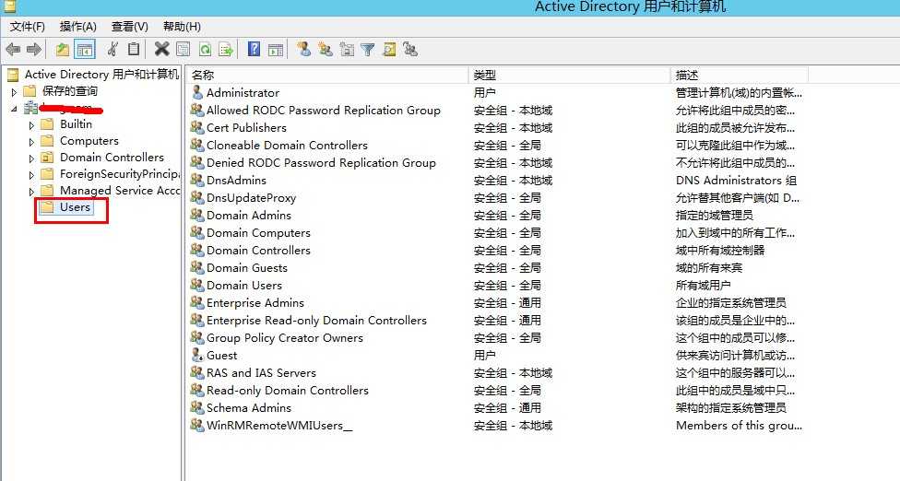900x481 pixels.
Task: Click the Schema Admins group icon
Action: tap(197, 407)
